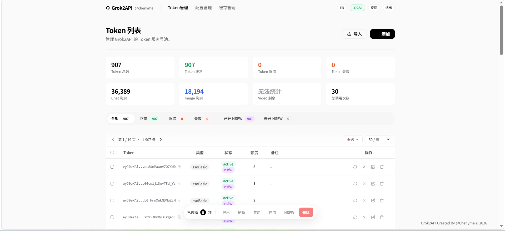Open 缓存管理 nav tab
The image size is (505, 231).
[x=227, y=8]
